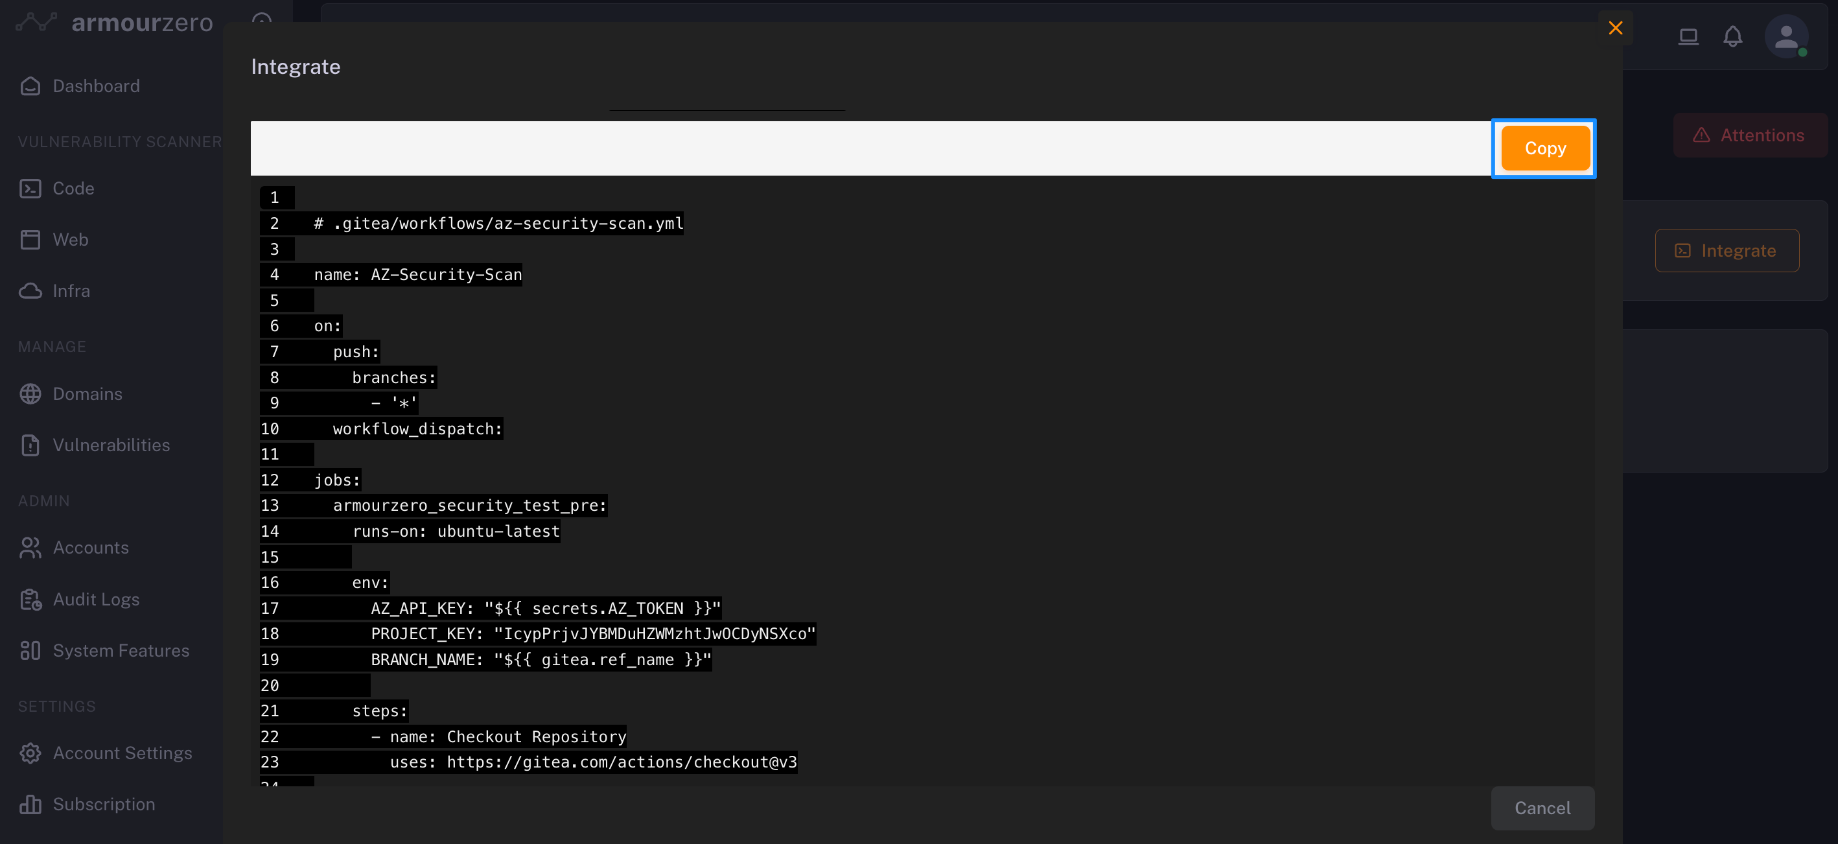1838x844 pixels.
Task: Click the Dashboard home icon
Action: coord(30,86)
